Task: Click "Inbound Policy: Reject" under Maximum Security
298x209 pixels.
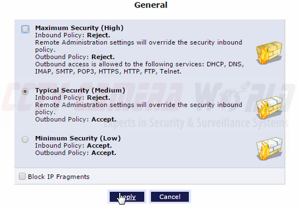Action: click(74, 35)
